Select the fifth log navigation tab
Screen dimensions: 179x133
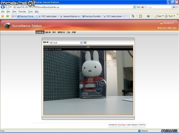coord(69,32)
